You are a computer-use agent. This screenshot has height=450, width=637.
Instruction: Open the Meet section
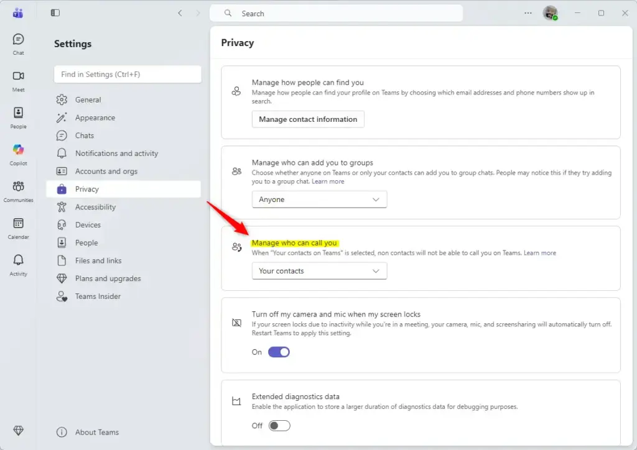pos(18,81)
